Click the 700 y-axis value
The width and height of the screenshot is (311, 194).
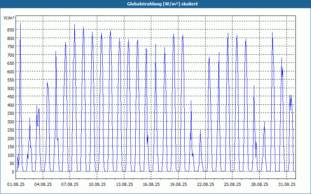click(x=10, y=55)
